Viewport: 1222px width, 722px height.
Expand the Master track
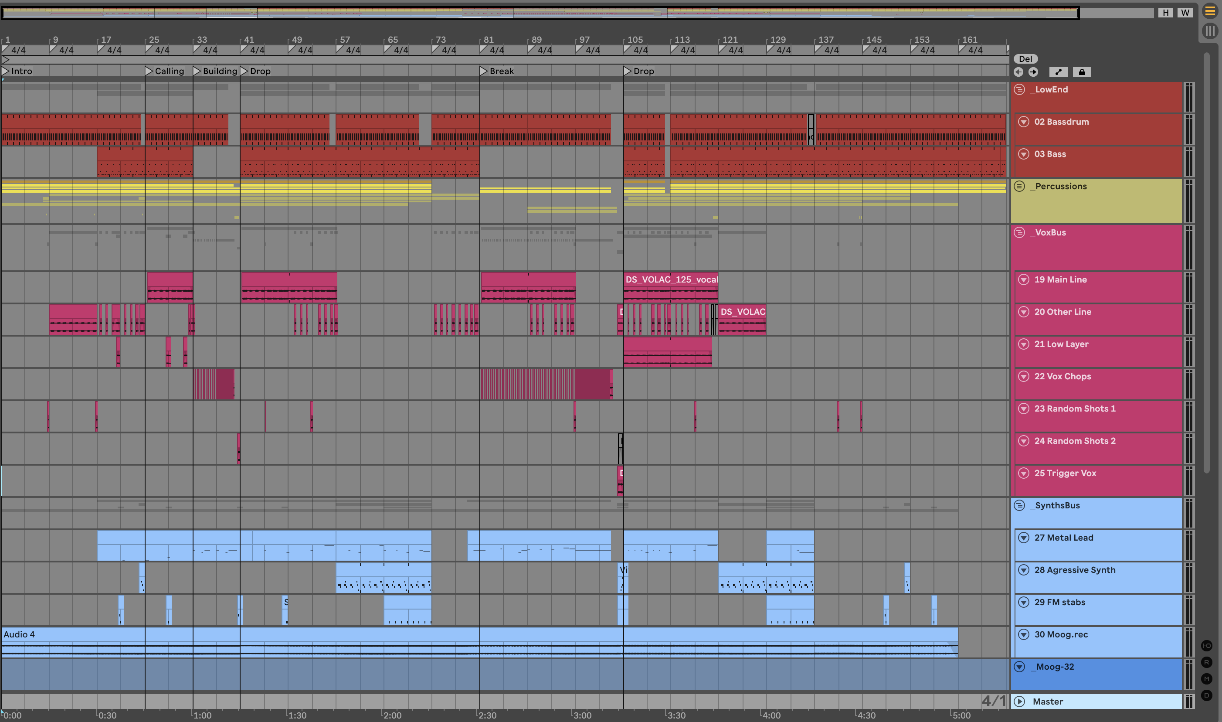pyautogui.click(x=1020, y=701)
